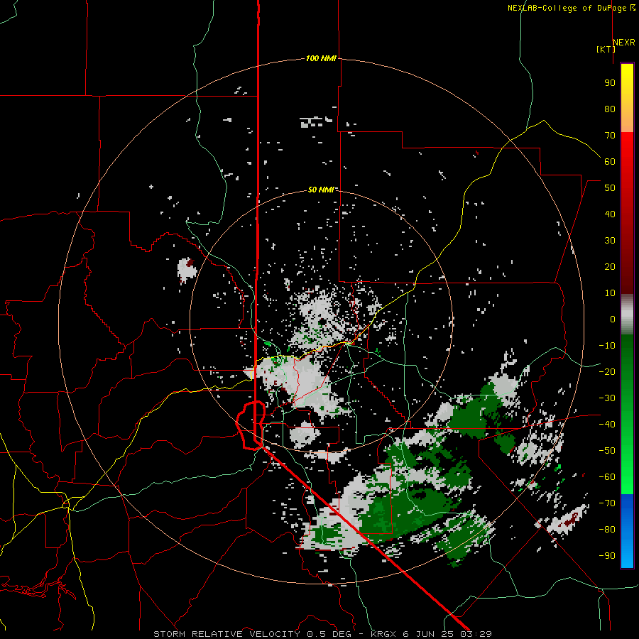Pick the dark red segment near 30
The height and width of the screenshot is (639, 639).
coord(627,241)
